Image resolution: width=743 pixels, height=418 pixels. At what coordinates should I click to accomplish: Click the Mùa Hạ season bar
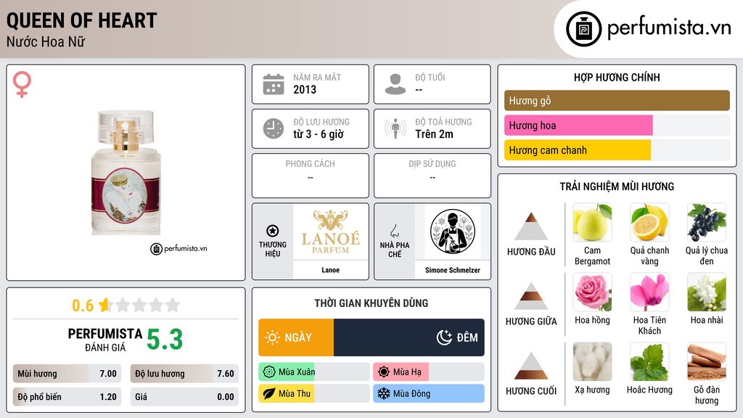pos(428,372)
